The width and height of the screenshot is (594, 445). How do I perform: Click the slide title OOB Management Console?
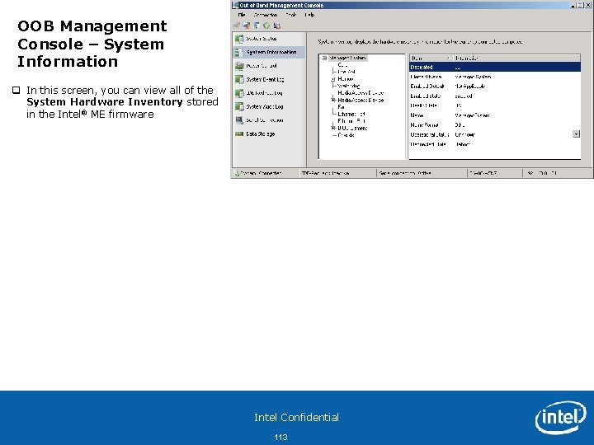tap(92, 44)
